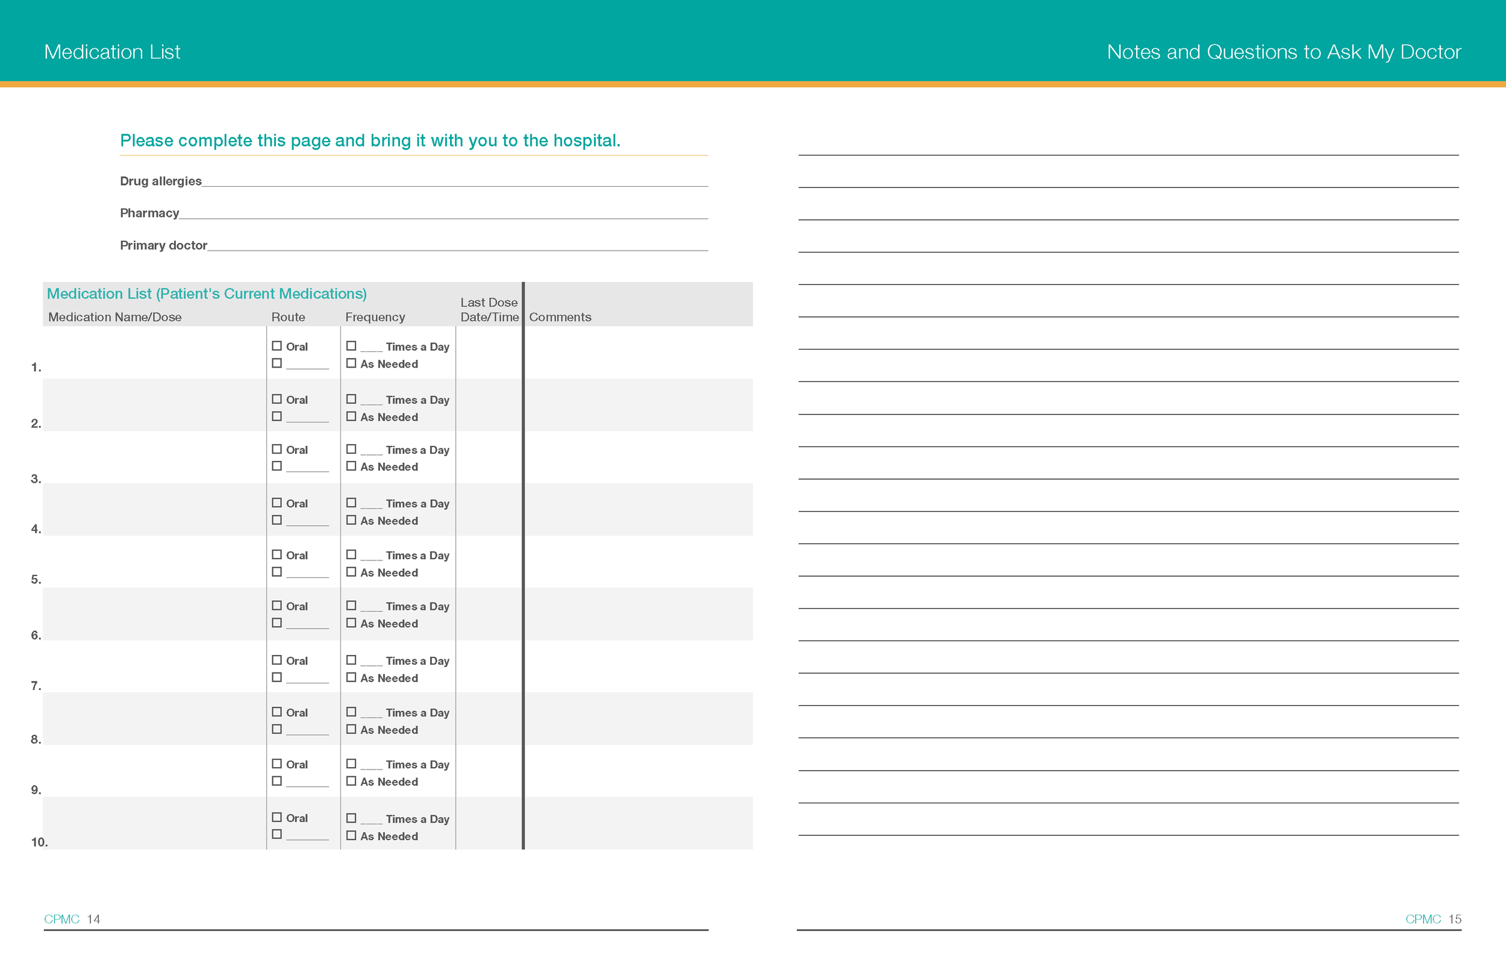Click 'Please complete this page' instruction text
Screen dimensions: 1506x975
click(x=370, y=140)
